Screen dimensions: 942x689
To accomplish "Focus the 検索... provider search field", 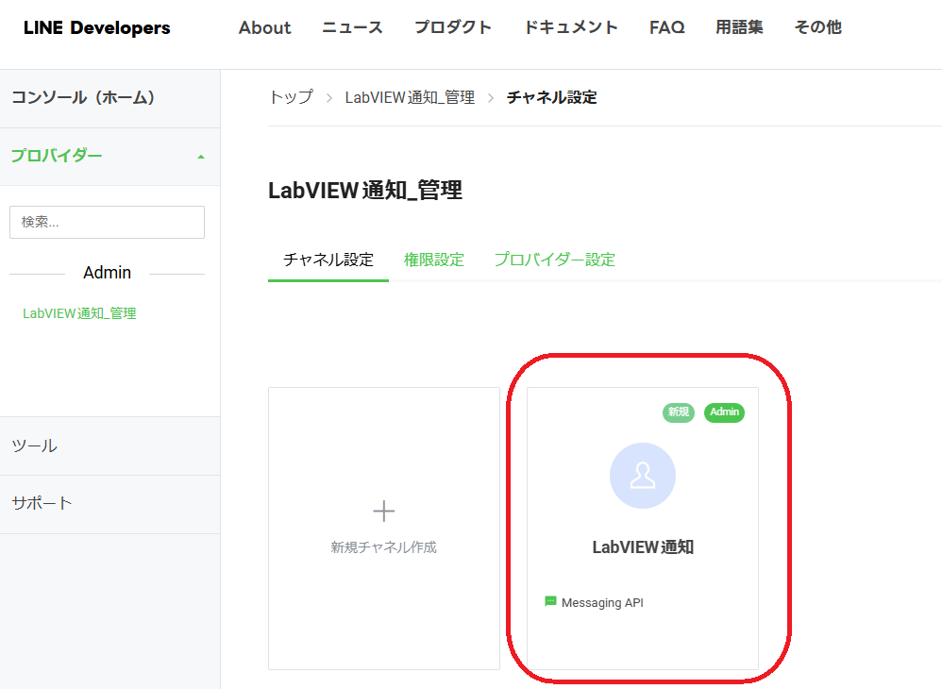I will (107, 222).
